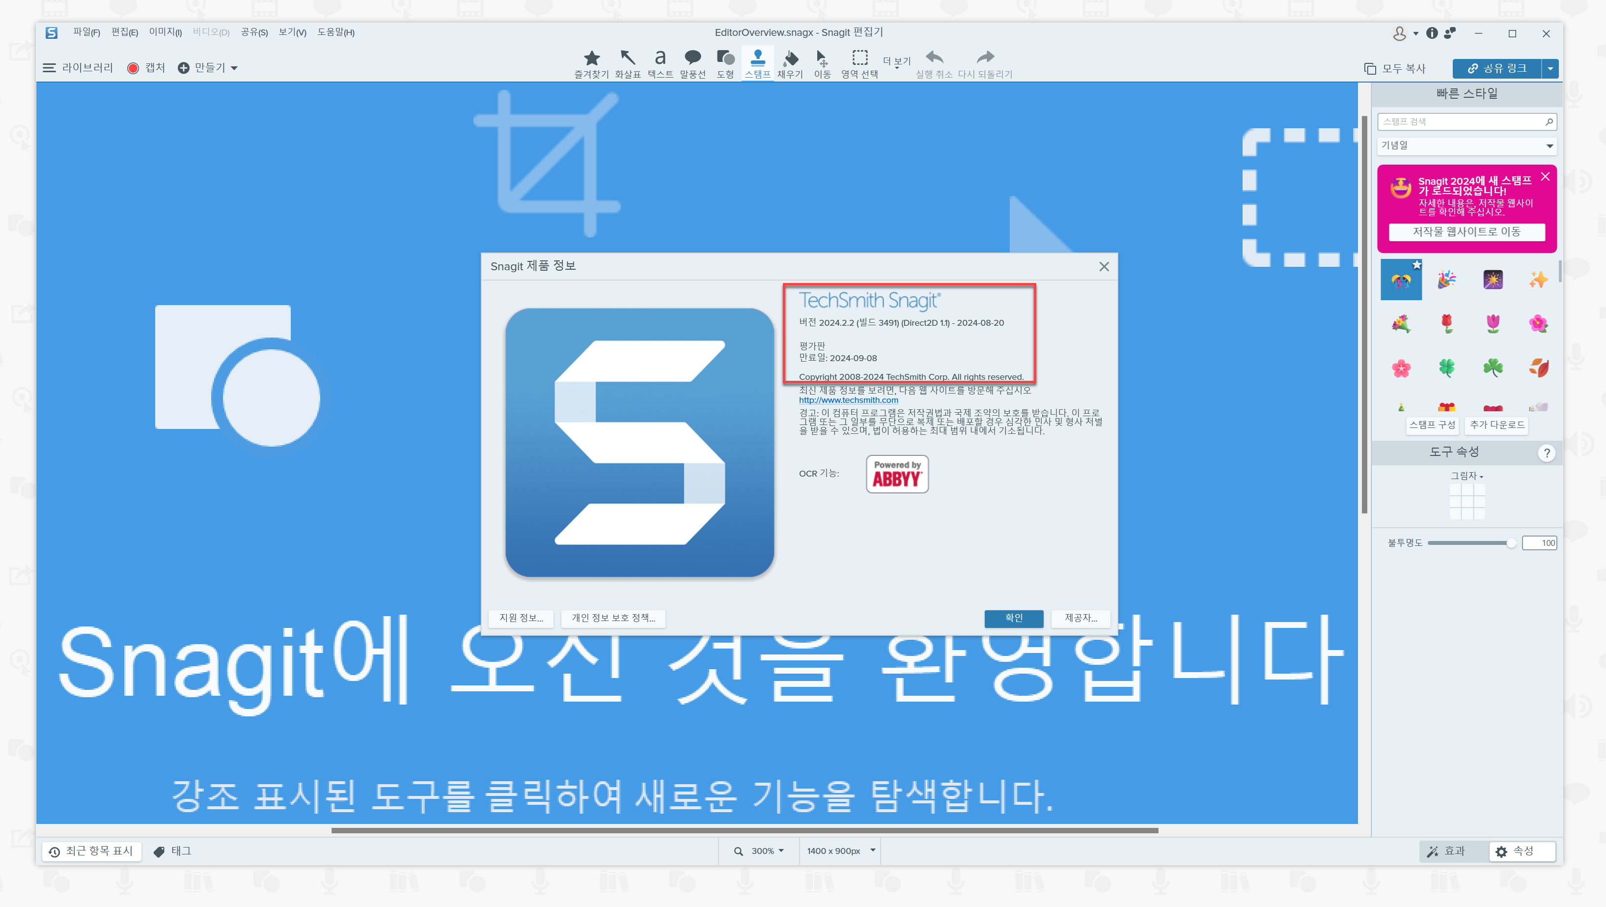The width and height of the screenshot is (1606, 907).
Task: Open the 태그 tags panel
Action: (x=172, y=851)
